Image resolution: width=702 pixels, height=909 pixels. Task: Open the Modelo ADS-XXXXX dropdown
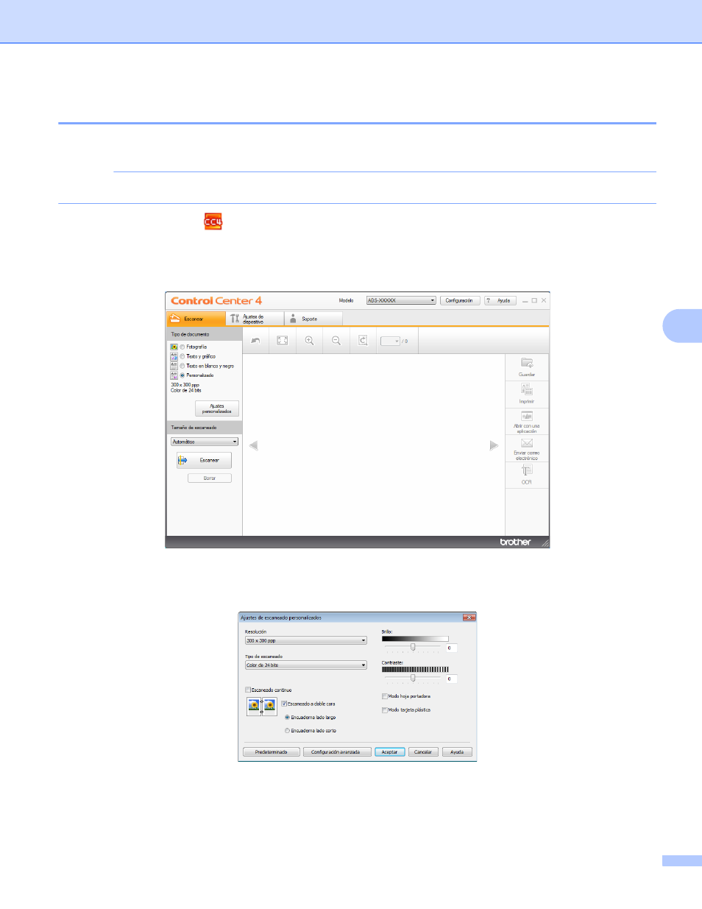[401, 300]
